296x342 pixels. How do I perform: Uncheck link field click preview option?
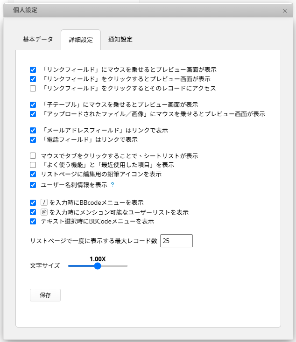coord(33,79)
